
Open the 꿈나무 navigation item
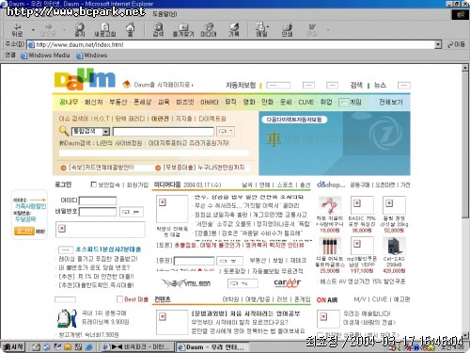69,102
